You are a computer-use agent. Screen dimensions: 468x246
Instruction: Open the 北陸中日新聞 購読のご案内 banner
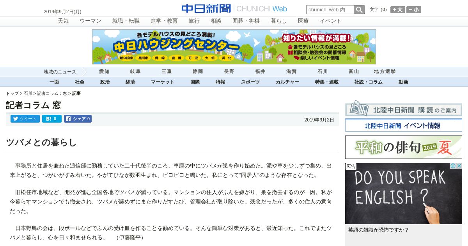point(404,109)
